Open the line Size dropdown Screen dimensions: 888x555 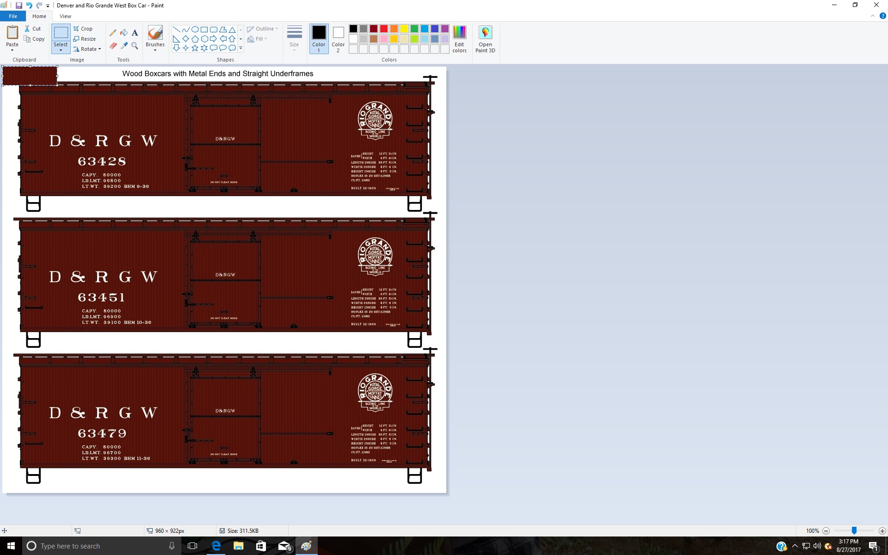[294, 38]
